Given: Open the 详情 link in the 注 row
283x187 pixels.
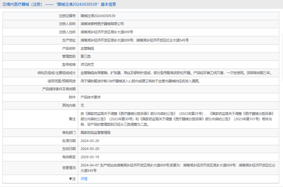Looking at the screenshot, I should point(84,179).
